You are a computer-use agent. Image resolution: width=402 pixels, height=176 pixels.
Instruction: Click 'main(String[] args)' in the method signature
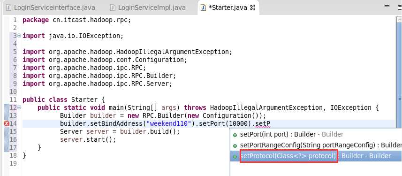click(144, 107)
